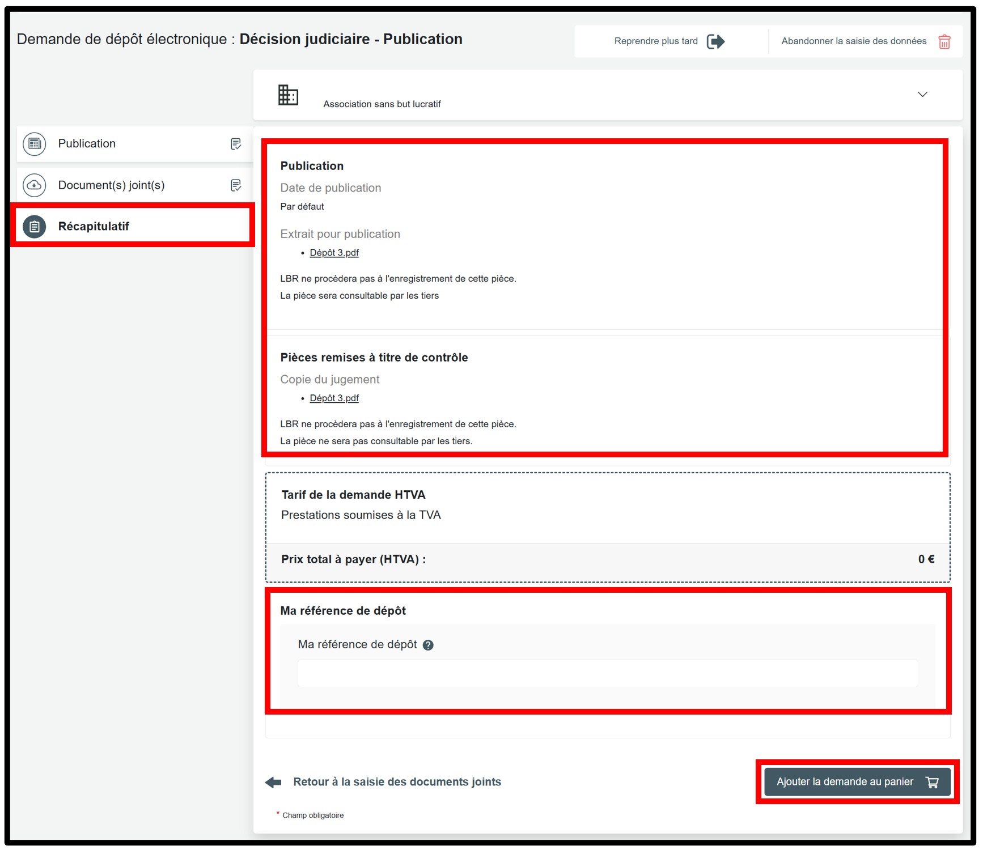Click the left arrow icon beside Retour link
Image resolution: width=983 pixels, height=850 pixels.
point(274,783)
